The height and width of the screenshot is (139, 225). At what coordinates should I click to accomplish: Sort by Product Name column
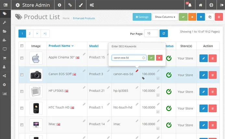[61, 46]
